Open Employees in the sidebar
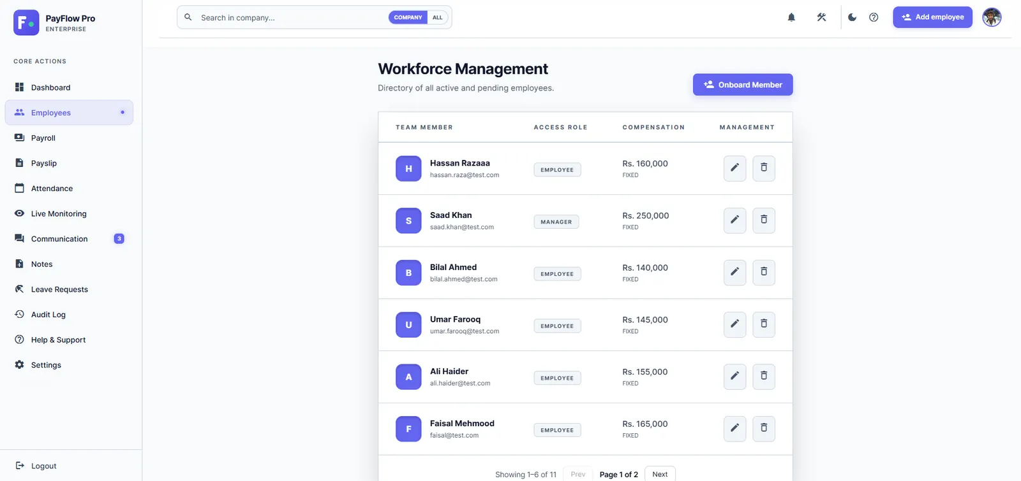The width and height of the screenshot is (1021, 481). tap(69, 112)
